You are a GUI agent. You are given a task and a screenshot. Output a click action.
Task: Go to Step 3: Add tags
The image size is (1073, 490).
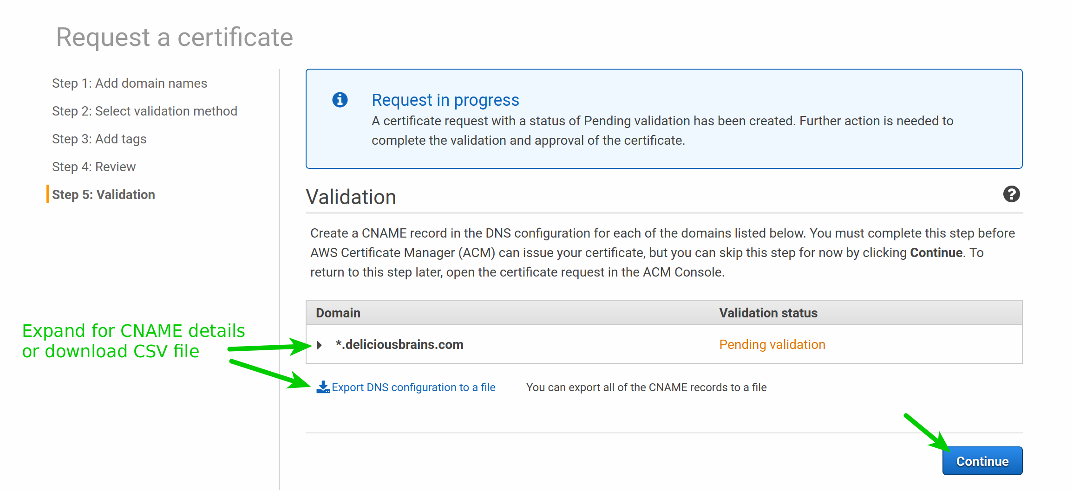point(99,139)
